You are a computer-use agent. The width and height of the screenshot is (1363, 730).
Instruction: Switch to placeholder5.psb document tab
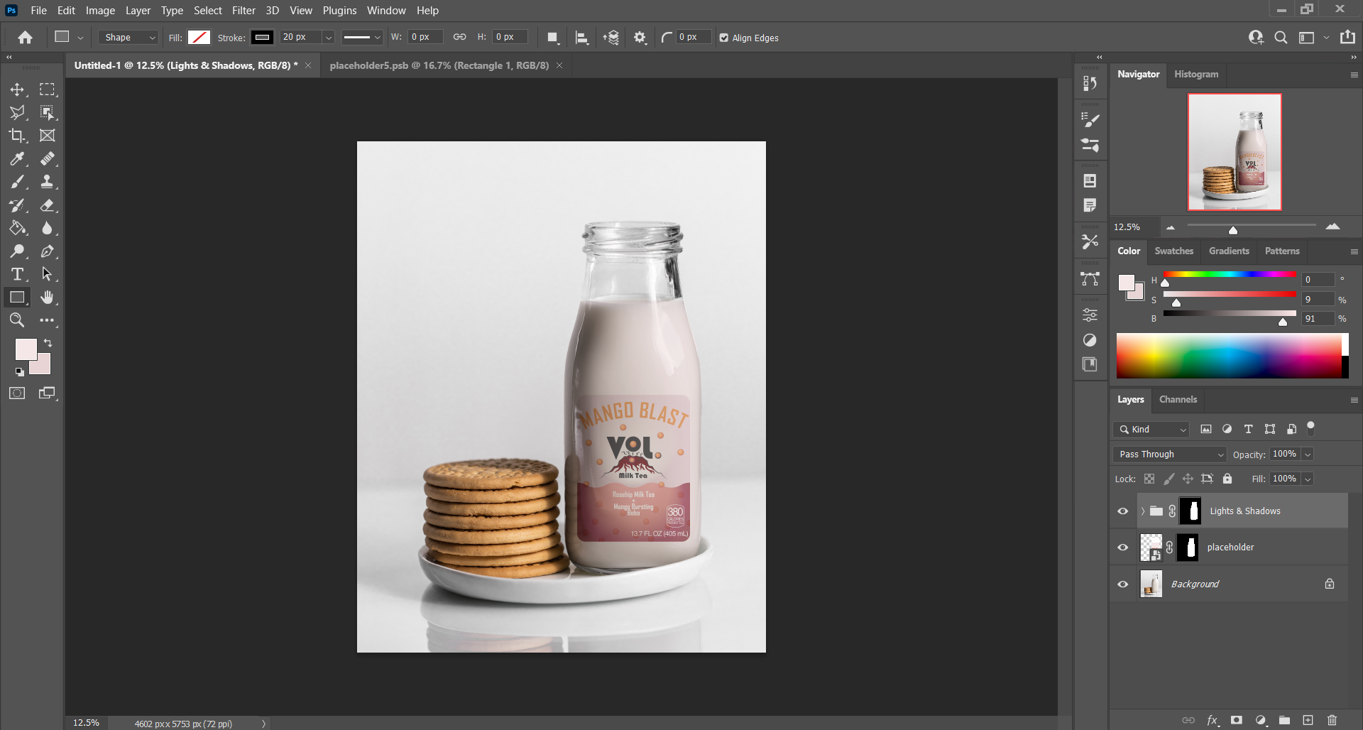point(439,65)
